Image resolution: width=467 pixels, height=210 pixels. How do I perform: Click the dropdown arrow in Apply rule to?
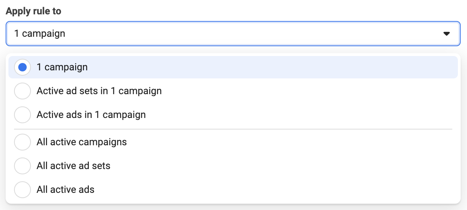(446, 34)
